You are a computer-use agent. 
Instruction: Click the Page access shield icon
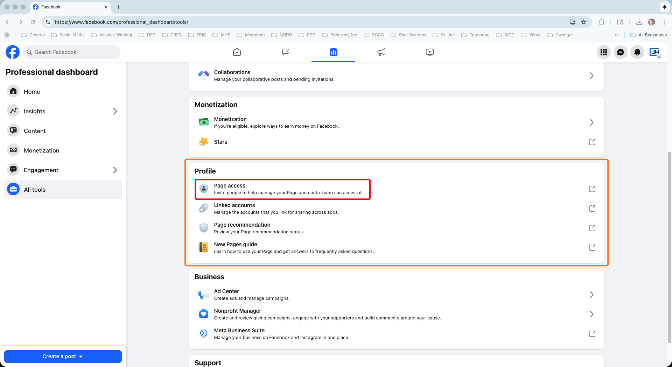(204, 189)
